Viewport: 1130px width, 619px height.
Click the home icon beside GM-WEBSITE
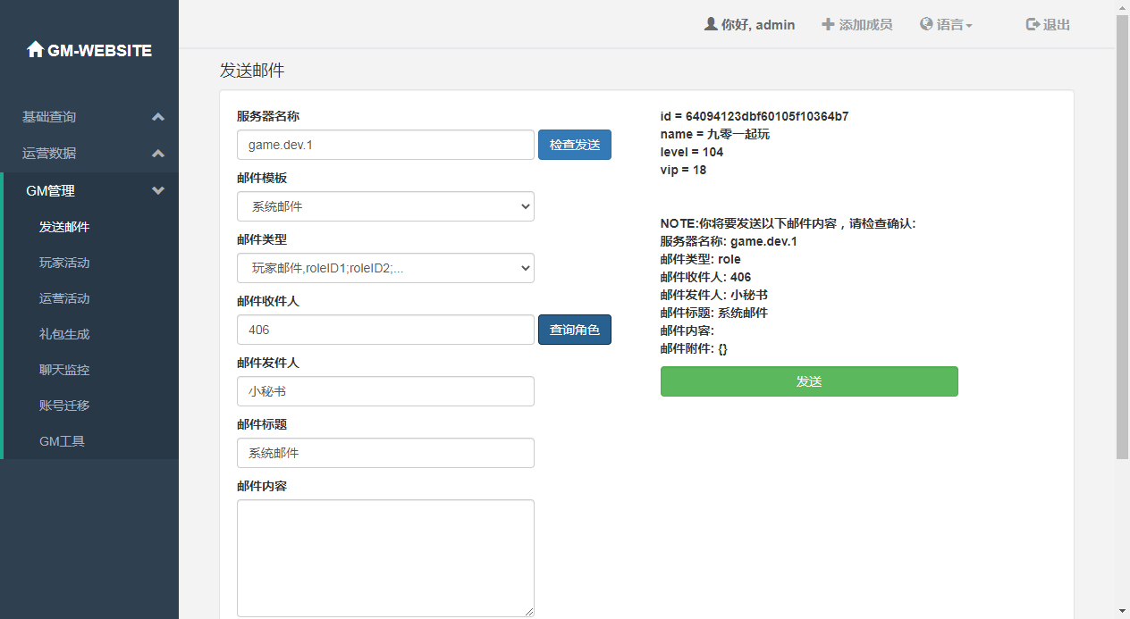point(35,50)
